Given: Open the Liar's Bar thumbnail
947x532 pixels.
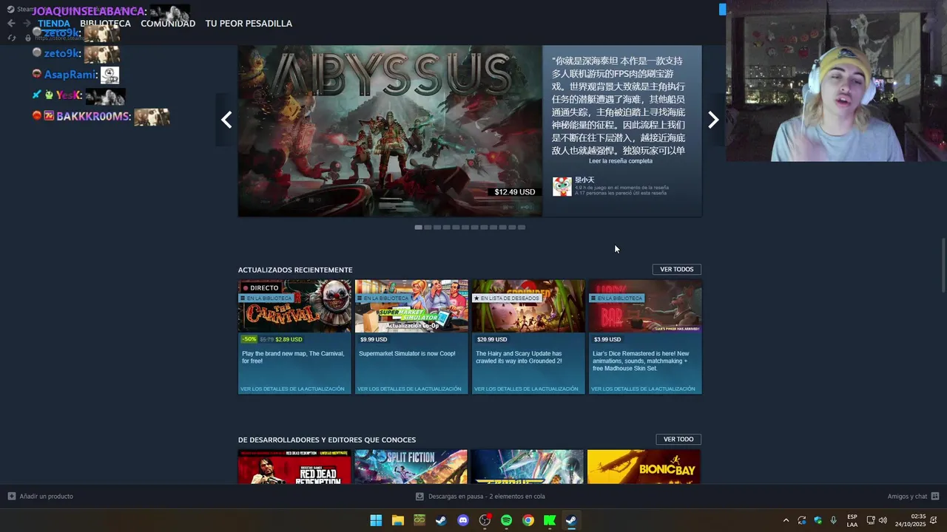Looking at the screenshot, I should click(x=645, y=306).
